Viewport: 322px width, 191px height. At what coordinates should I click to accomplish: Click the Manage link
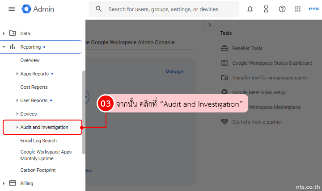coord(174,71)
